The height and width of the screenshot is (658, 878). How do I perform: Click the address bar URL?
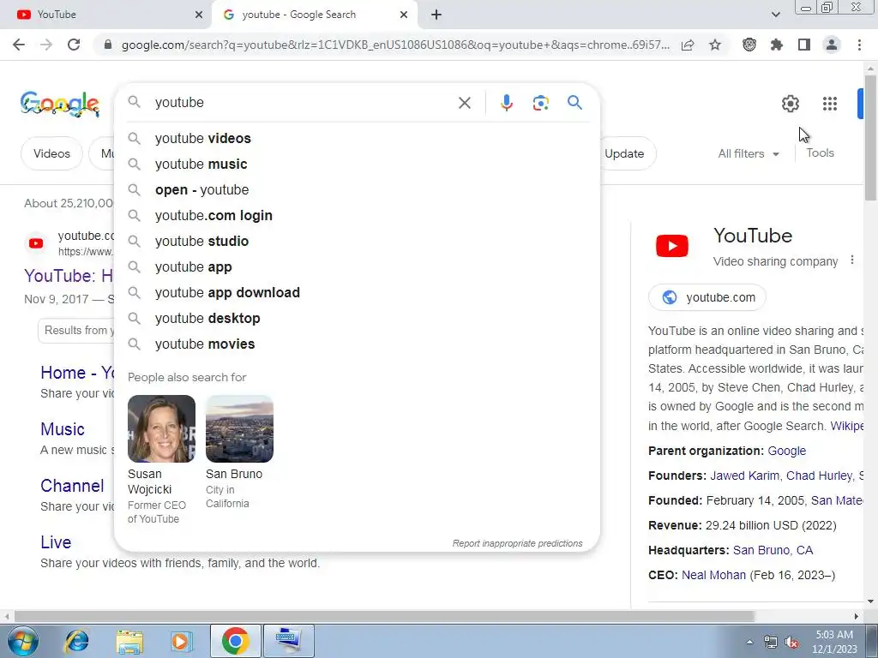[395, 45]
